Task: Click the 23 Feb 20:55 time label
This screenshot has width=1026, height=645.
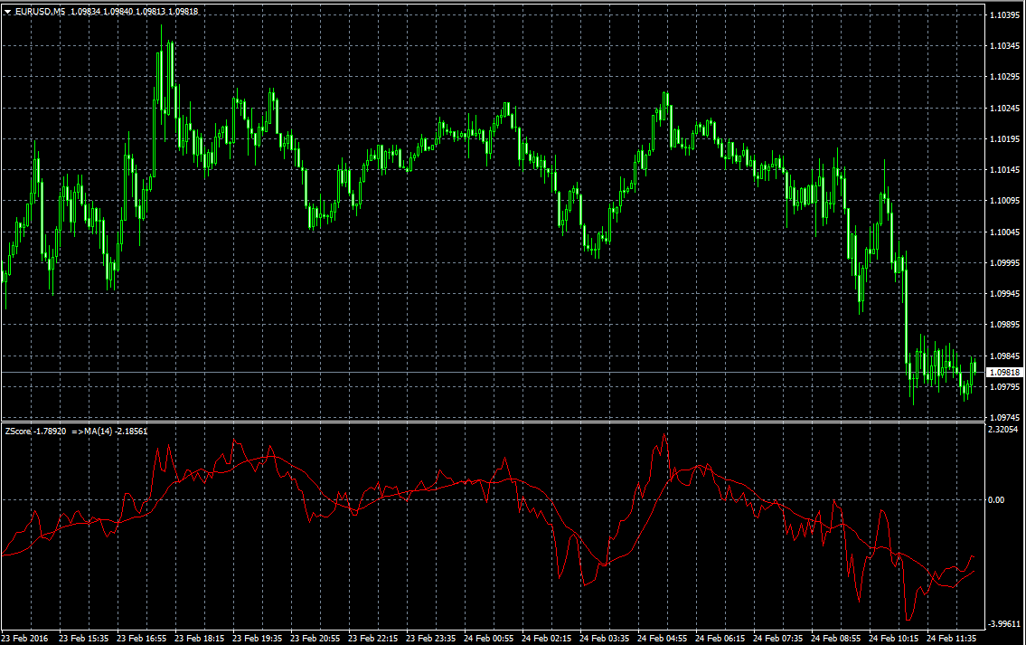Action: coord(315,638)
